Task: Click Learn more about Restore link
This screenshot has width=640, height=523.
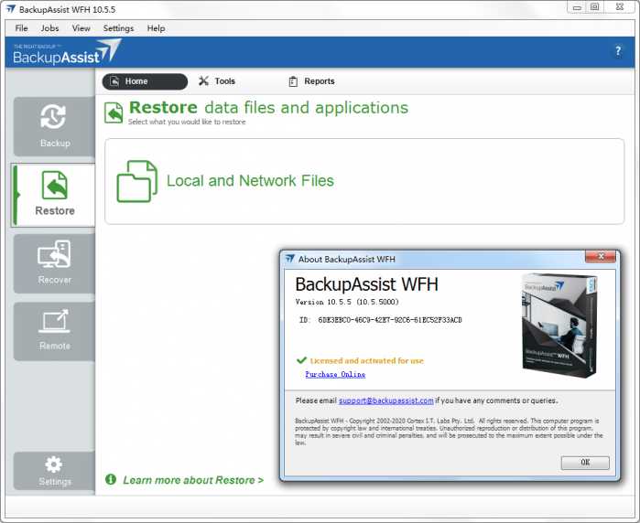Action: (193, 480)
